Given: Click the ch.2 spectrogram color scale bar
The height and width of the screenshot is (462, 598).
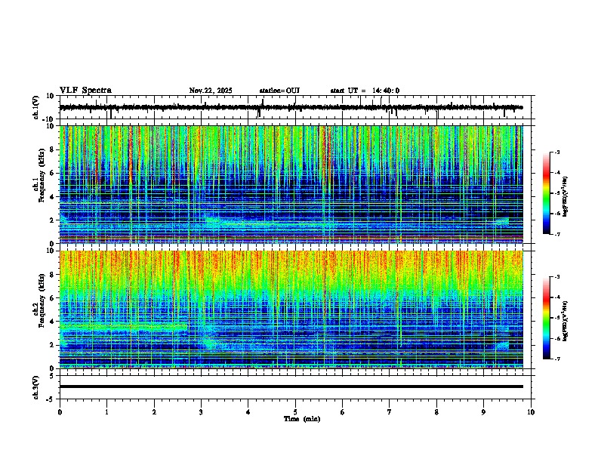Looking at the screenshot, I should (x=546, y=318).
